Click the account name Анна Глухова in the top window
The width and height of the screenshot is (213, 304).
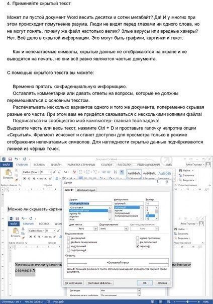[193, 165]
